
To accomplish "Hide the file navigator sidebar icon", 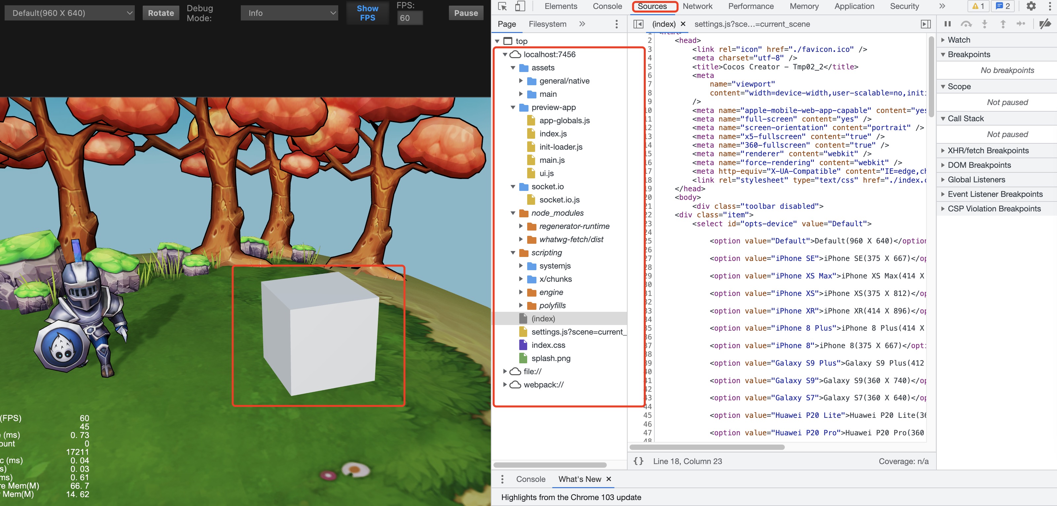I will click(x=638, y=24).
